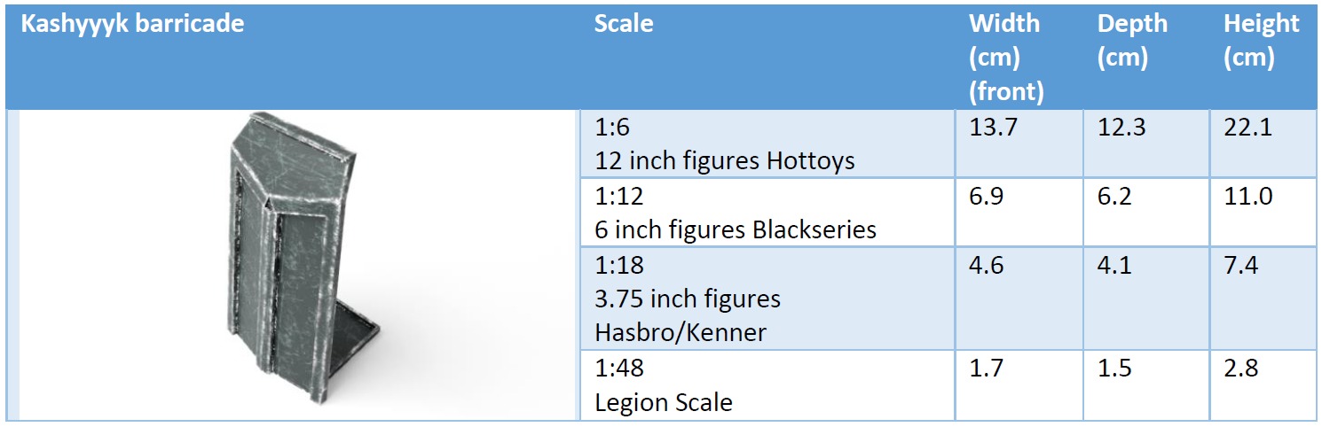Screen dimensions: 1322x427
Task: Click the "Scale" column header
Action: pyautogui.click(x=624, y=24)
